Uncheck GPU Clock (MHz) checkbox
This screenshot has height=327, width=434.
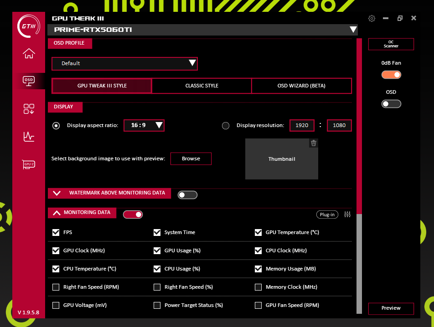(x=56, y=250)
